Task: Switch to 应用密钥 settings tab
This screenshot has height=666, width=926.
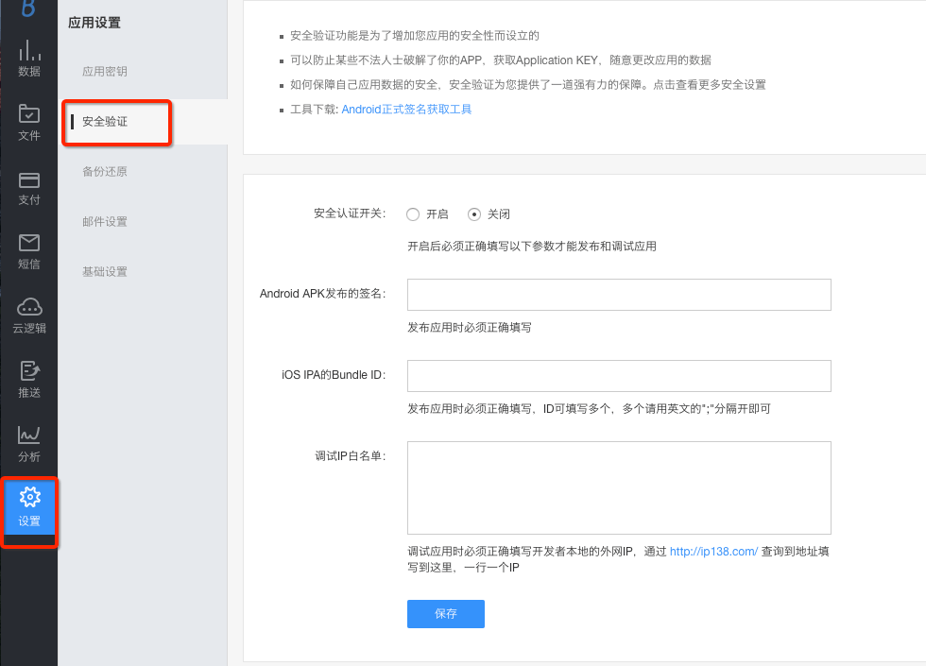Action: pos(104,71)
